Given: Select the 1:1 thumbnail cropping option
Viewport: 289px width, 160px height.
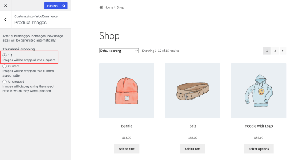Looking at the screenshot, I should 5,55.
